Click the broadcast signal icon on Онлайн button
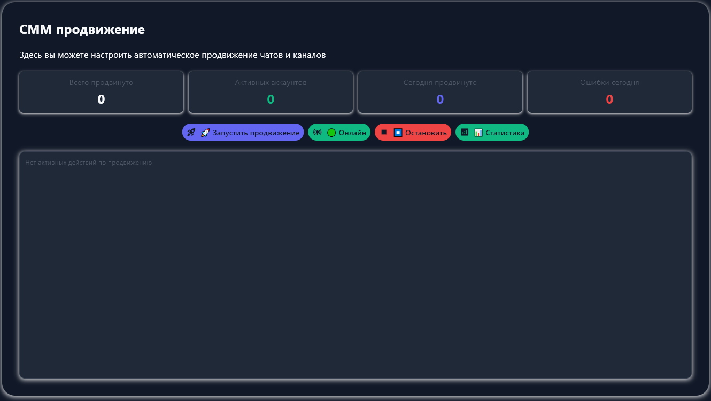The height and width of the screenshot is (401, 711). tap(317, 132)
